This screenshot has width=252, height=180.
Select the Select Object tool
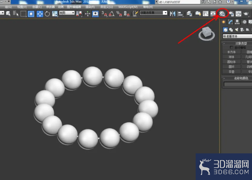coord(8,13)
